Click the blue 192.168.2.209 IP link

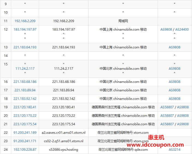pyautogui.click(x=25, y=21)
